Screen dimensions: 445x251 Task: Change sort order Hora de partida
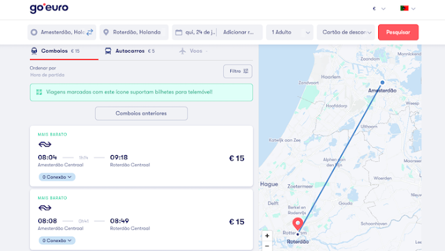[x=47, y=75]
